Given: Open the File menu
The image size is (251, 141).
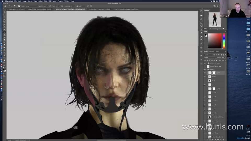Looking at the screenshot, I should click(x=15, y=1).
